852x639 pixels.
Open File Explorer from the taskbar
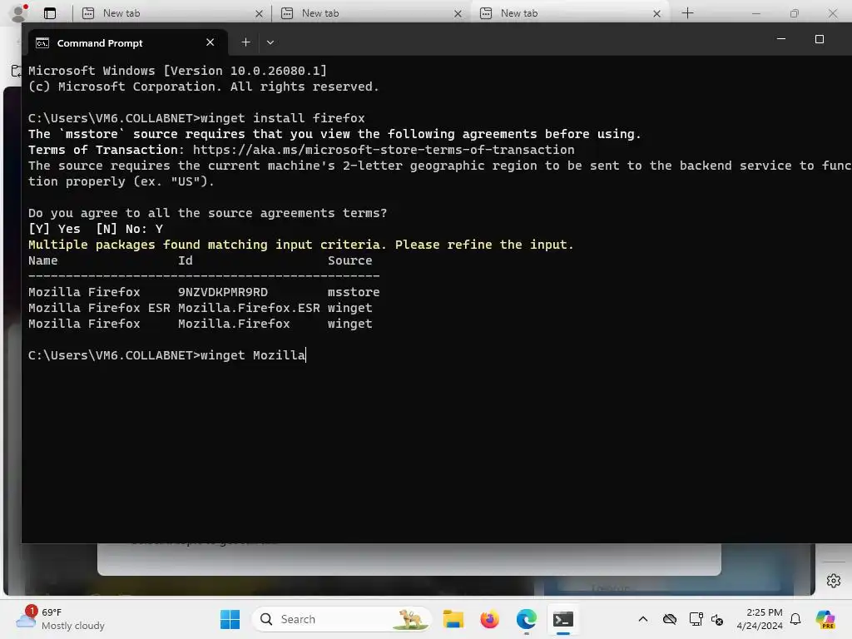(x=453, y=619)
